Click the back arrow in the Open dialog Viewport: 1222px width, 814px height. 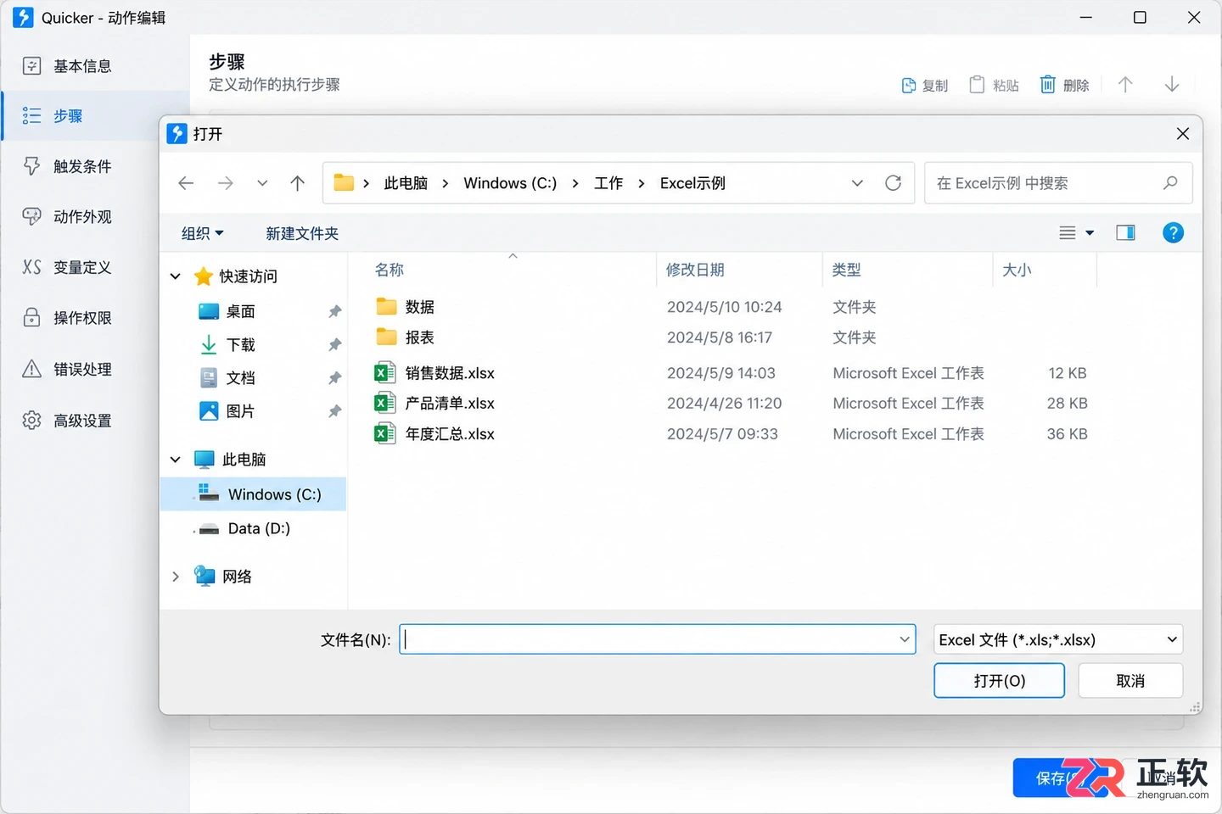(x=186, y=183)
